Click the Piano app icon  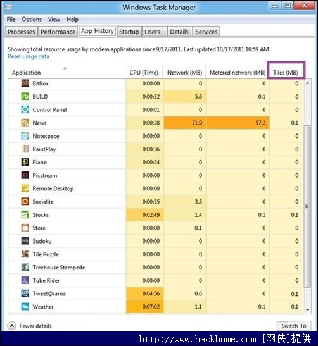pos(25,162)
